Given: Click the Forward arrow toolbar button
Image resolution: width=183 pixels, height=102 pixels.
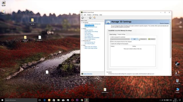Looking at the screenshot, I should (90, 18).
